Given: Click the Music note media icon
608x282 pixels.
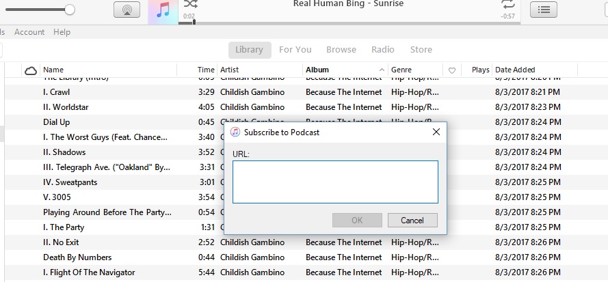Looking at the screenshot, I should pyautogui.click(x=163, y=11).
